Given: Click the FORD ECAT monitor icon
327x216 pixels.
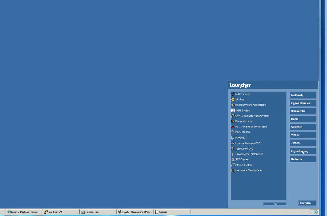Looking at the screenshot, I should click(x=233, y=138).
